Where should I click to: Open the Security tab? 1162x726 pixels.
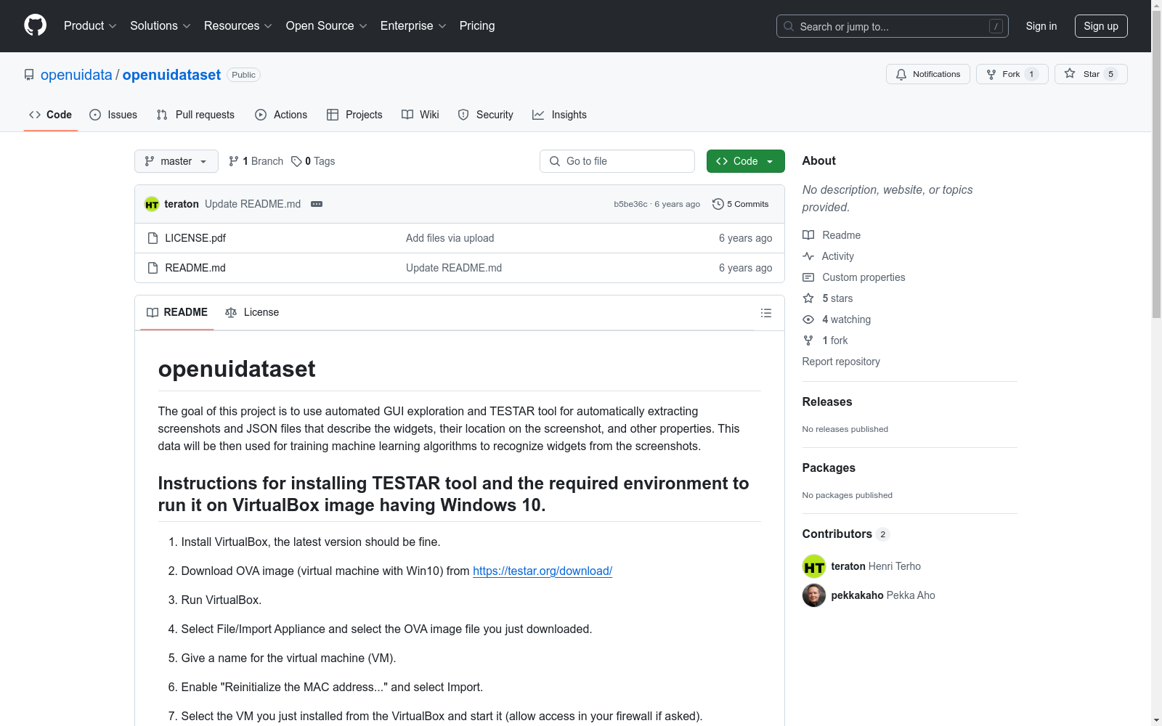(x=485, y=115)
